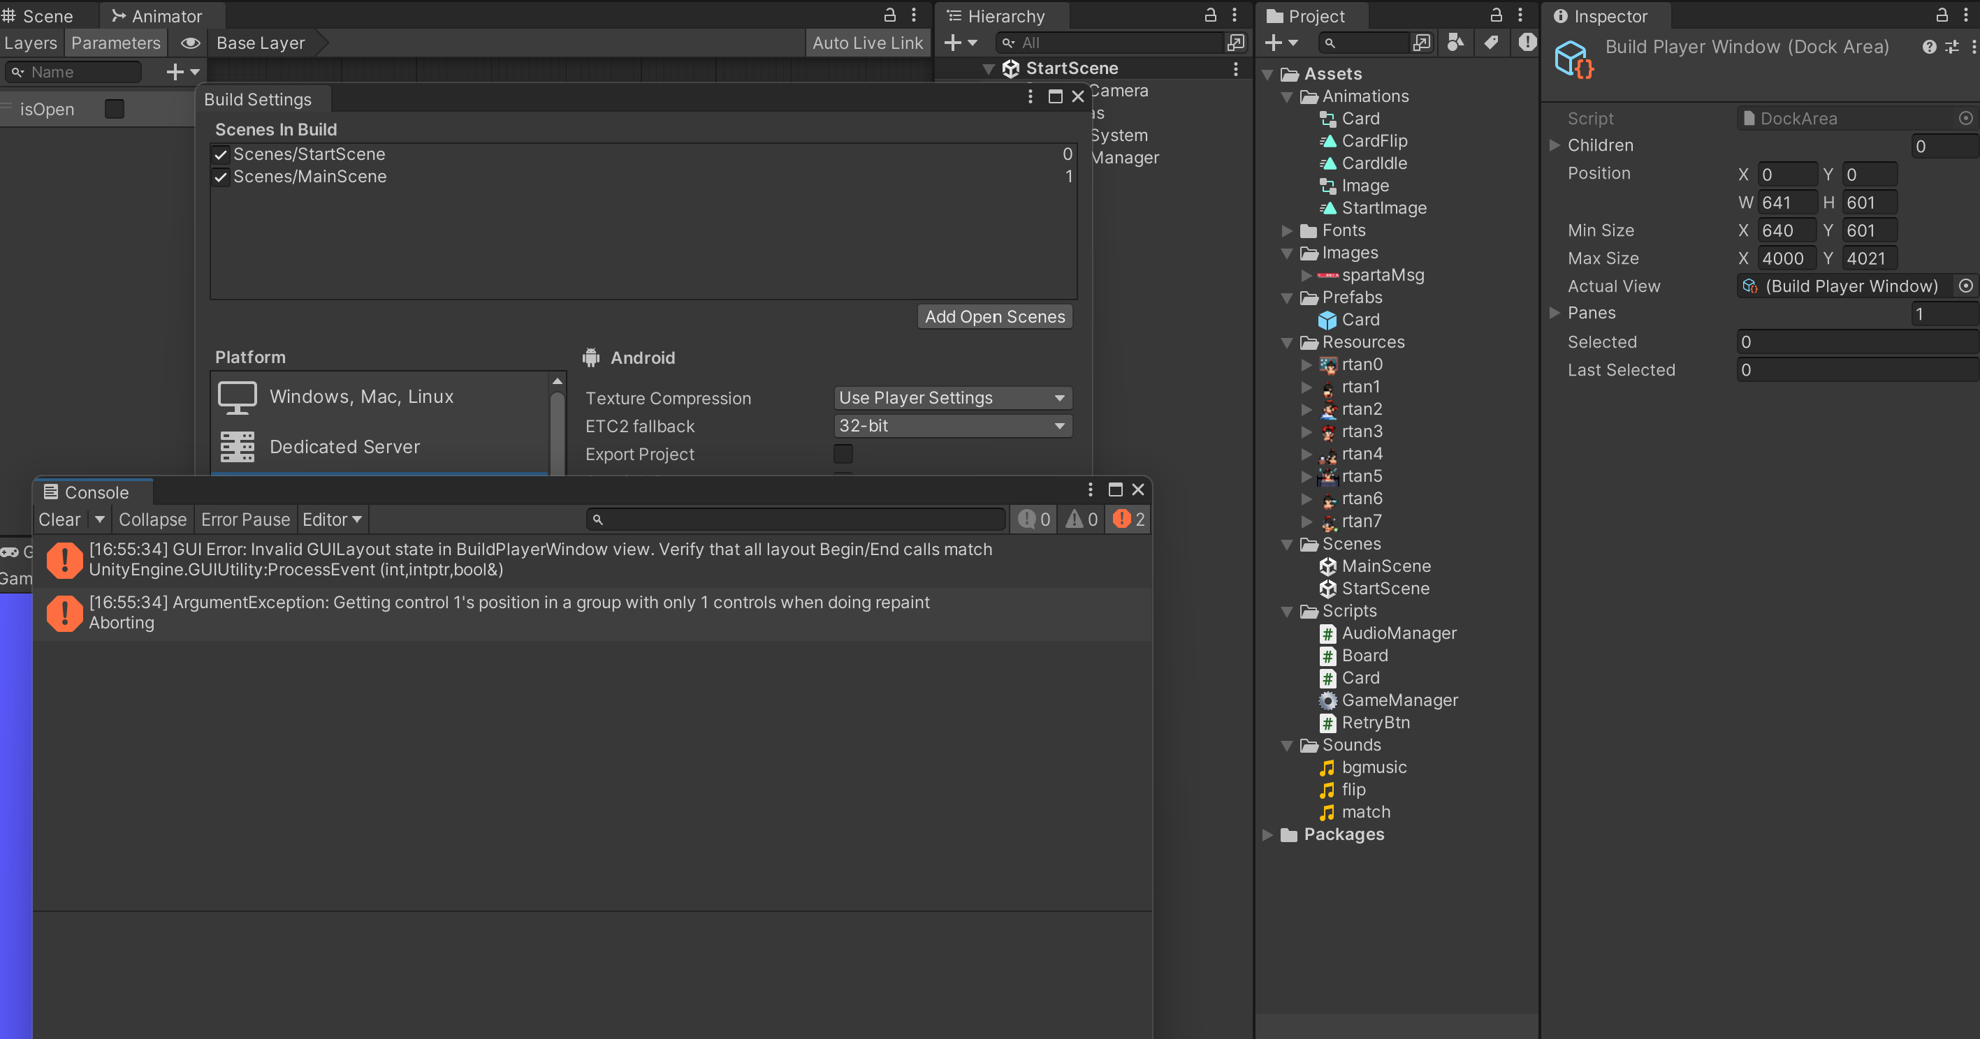Viewport: 1980px width, 1039px height.
Task: Lock the Inspector panel with padlock icon
Action: [x=1941, y=15]
